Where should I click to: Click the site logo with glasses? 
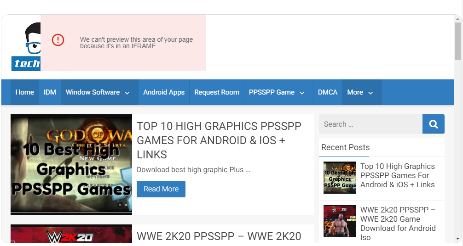[x=26, y=46]
